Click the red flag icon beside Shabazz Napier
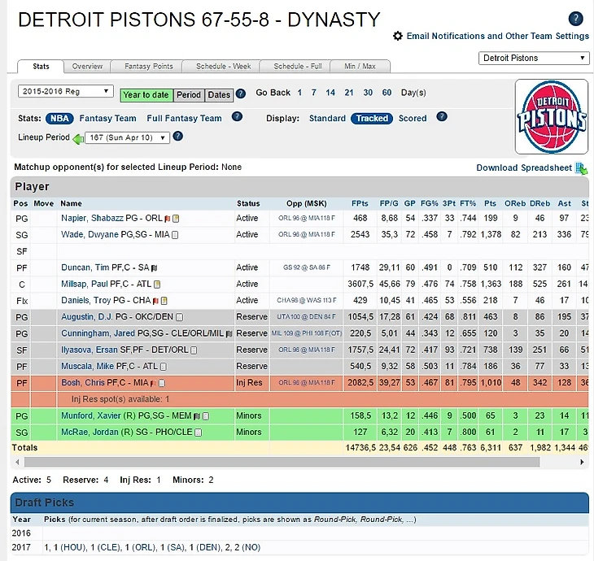The image size is (594, 561). [165, 219]
